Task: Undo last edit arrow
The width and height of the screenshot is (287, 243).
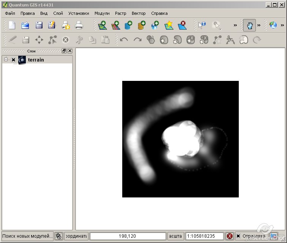Action: point(124,39)
